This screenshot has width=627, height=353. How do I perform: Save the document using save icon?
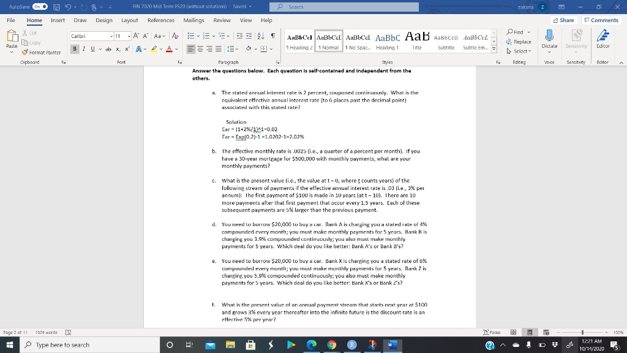[57, 7]
